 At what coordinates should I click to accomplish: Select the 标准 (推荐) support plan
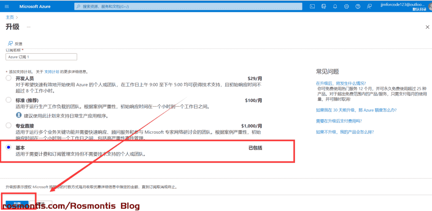click(8, 100)
